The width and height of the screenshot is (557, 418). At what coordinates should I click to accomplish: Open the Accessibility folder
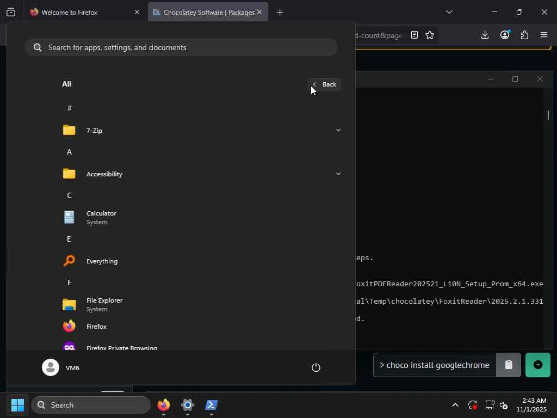[x=201, y=174]
